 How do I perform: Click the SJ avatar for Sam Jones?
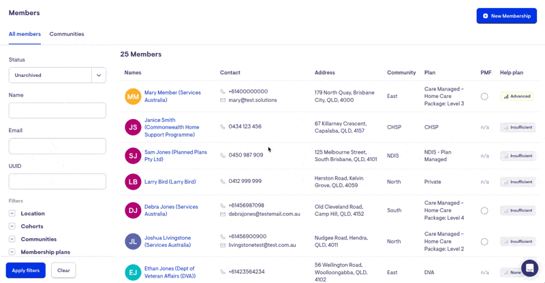(x=133, y=156)
